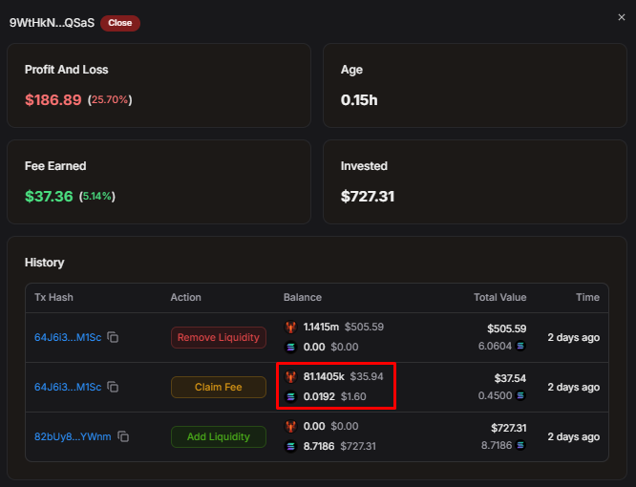Select the 0.15h age value

click(359, 100)
